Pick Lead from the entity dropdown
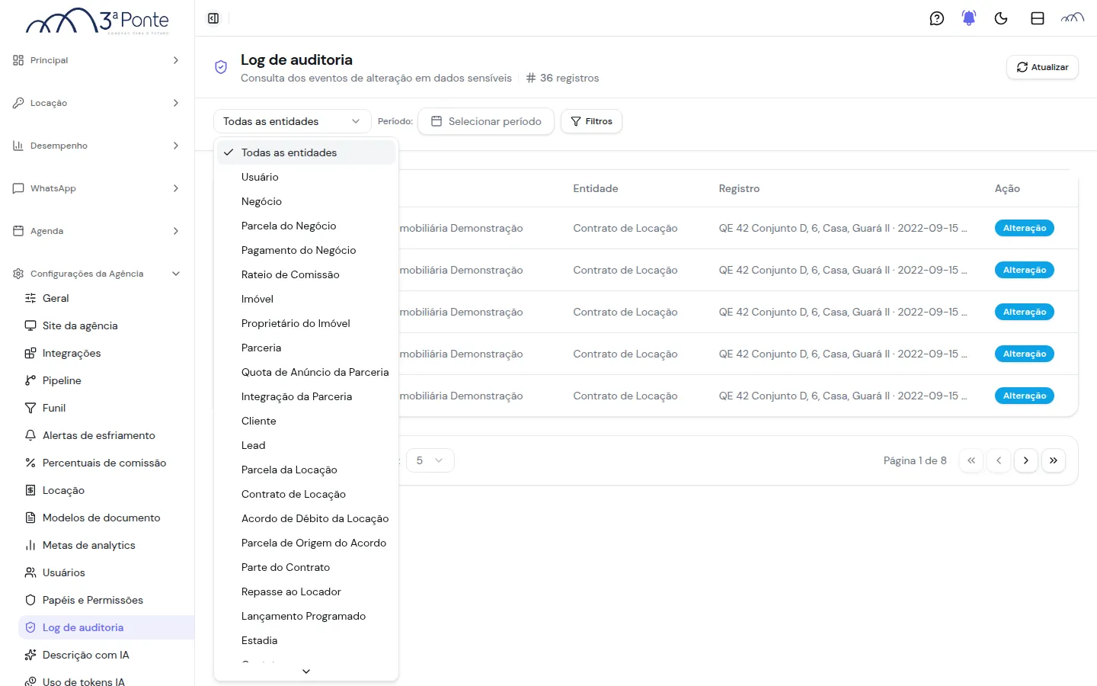Viewport: 1097px width, 686px height. [x=306, y=445]
